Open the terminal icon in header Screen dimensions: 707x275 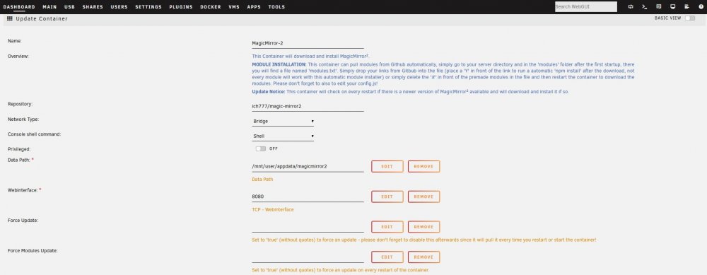(645, 7)
